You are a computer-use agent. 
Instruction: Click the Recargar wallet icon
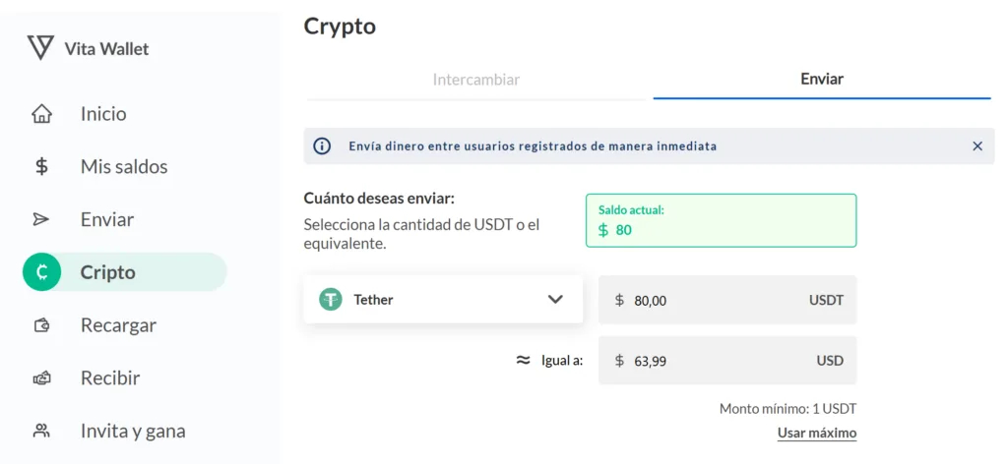click(41, 325)
